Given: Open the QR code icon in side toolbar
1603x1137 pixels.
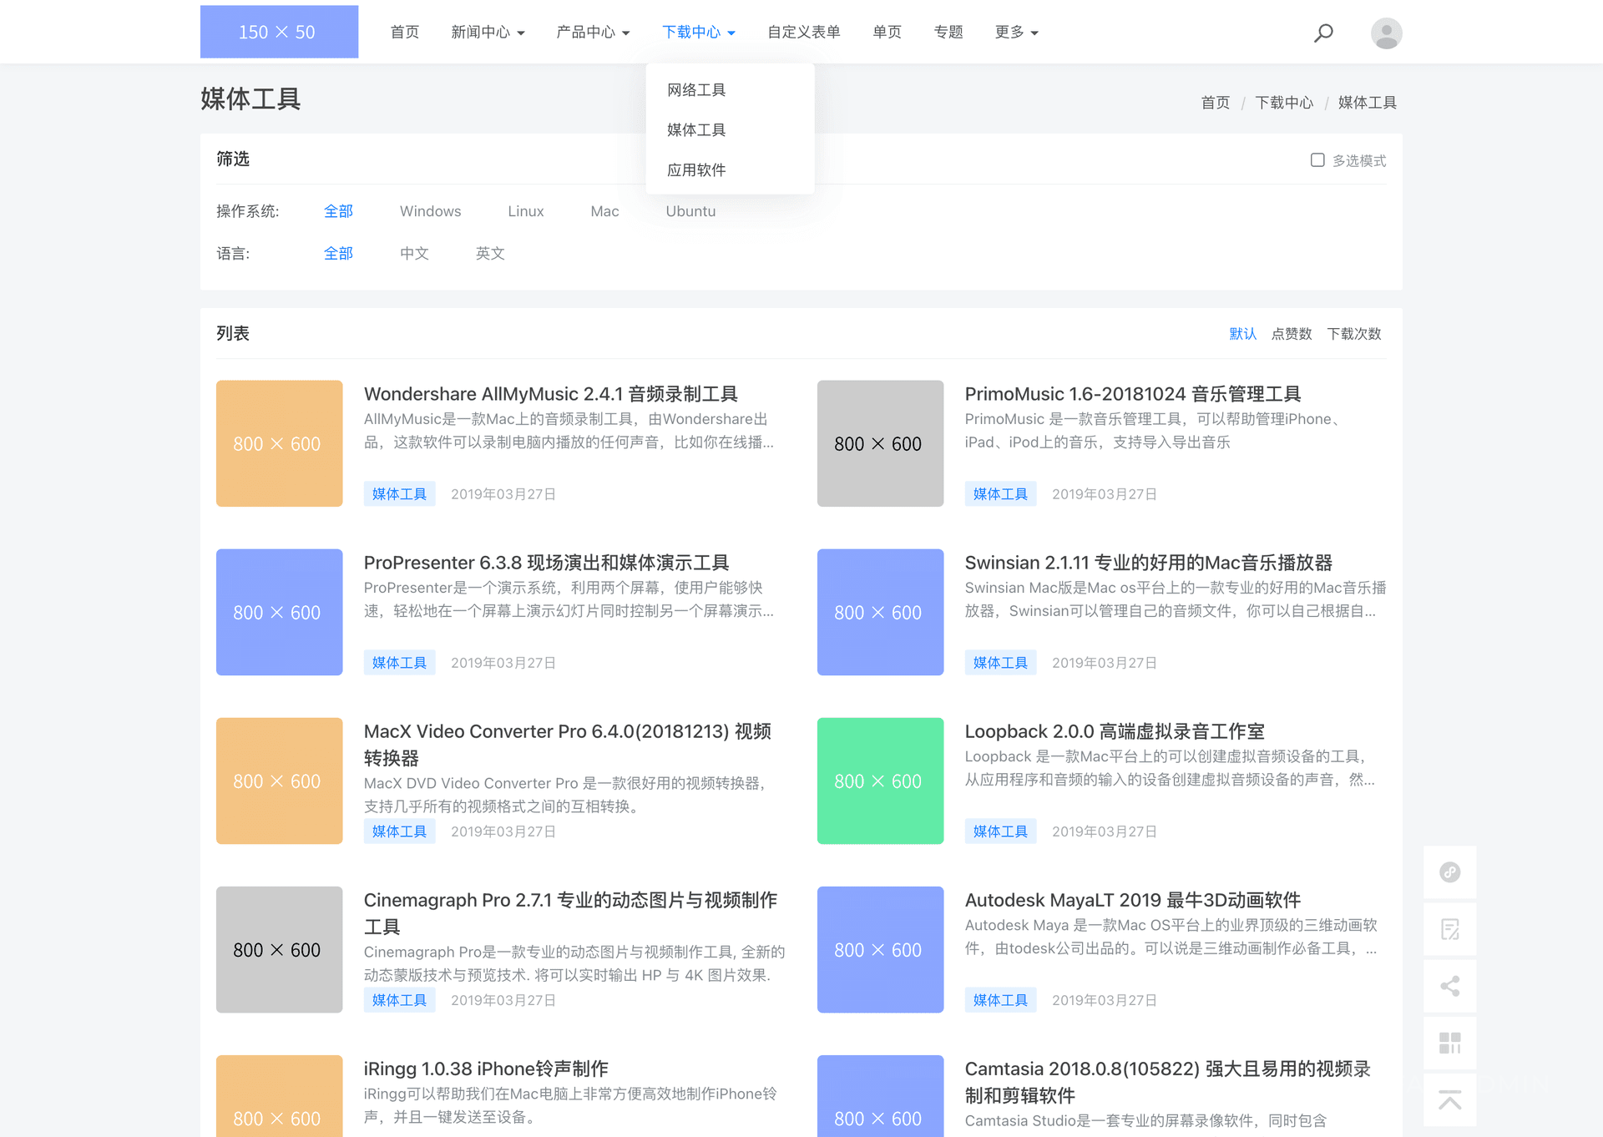Looking at the screenshot, I should (1450, 1043).
